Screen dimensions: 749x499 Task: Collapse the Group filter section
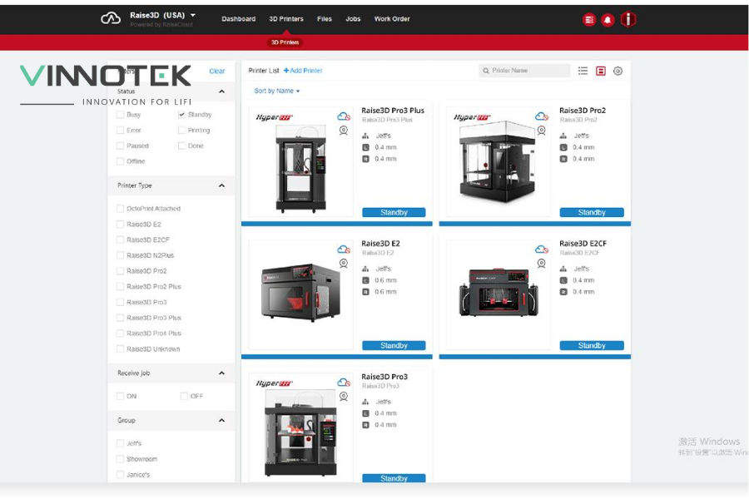[x=221, y=420]
